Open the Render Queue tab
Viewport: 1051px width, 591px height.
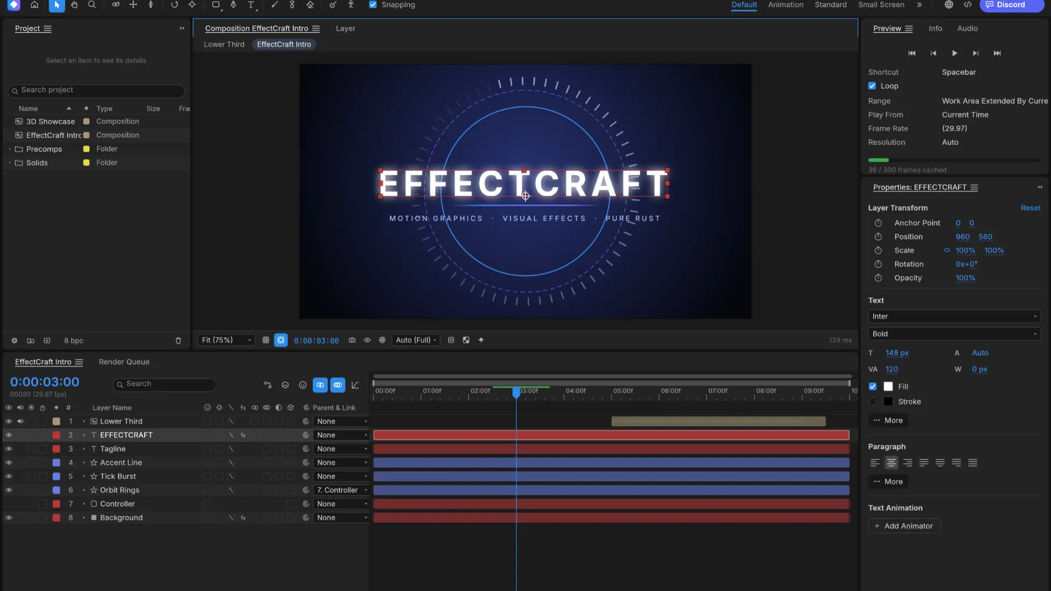pos(124,362)
